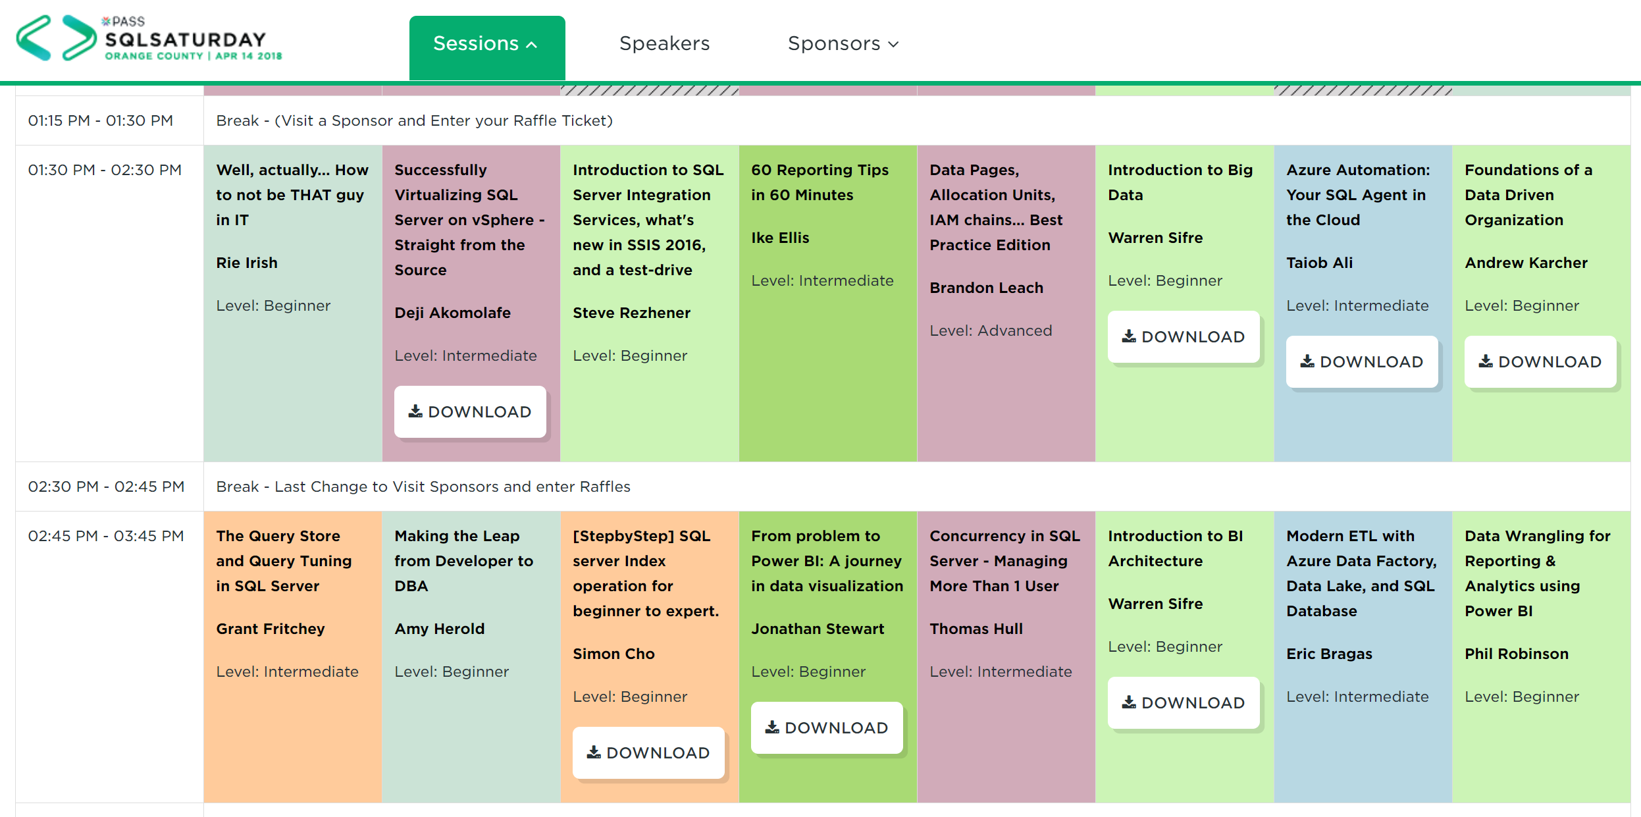Click the Sponsors chevron arrow
This screenshot has width=1641, height=817.
click(x=893, y=44)
